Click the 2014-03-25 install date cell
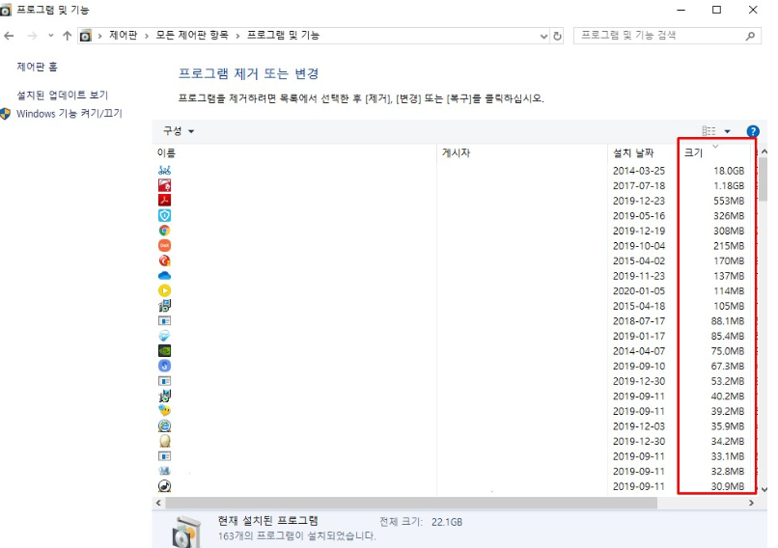The width and height of the screenshot is (778, 548). (x=639, y=171)
